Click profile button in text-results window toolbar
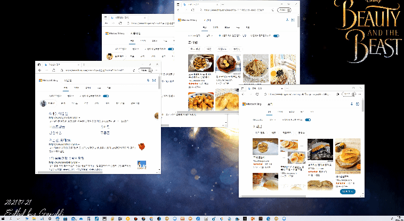This screenshot has width=404, height=221. point(146,70)
